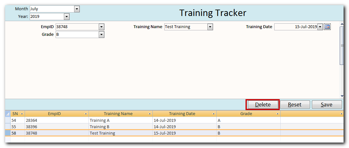Open the date picker calendar icon
The width and height of the screenshot is (349, 148).
pyautogui.click(x=327, y=27)
